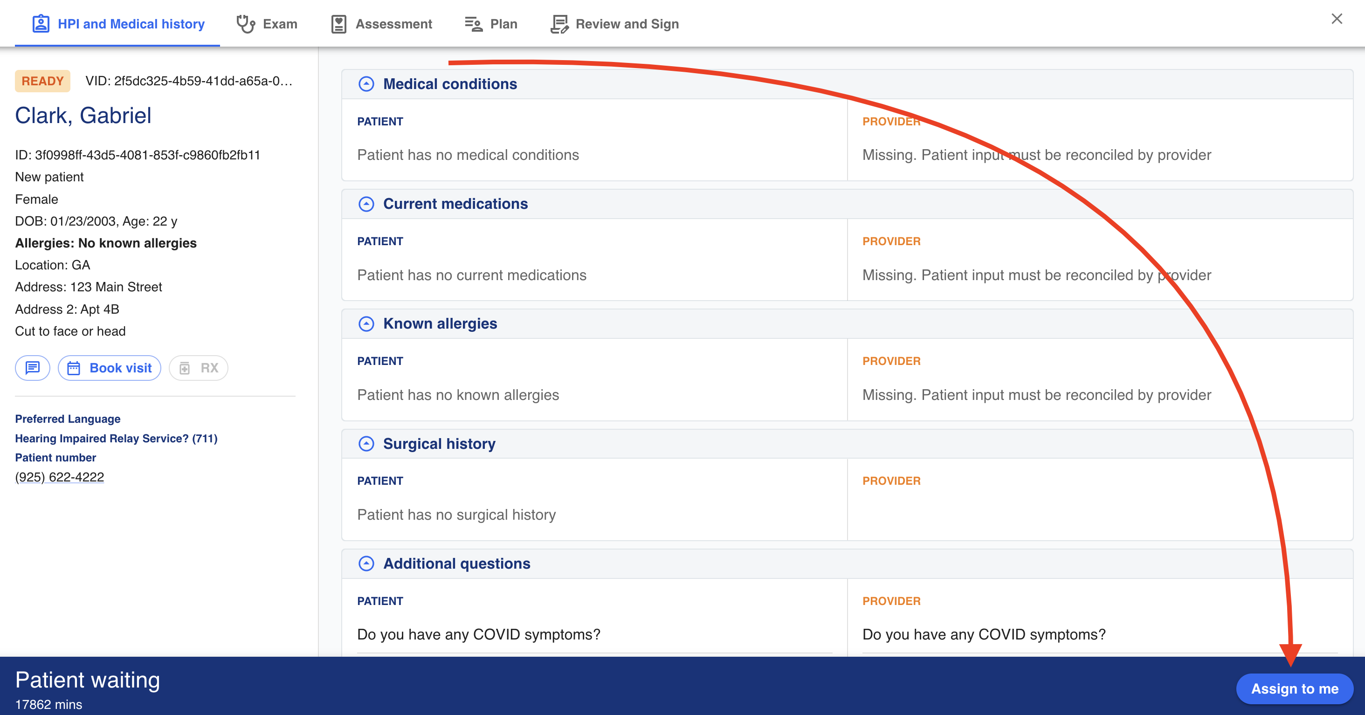Toggle the Surgical history section open

click(365, 443)
